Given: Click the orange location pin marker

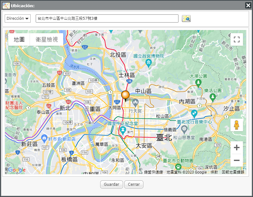Looking at the screenshot, I should click(125, 95).
